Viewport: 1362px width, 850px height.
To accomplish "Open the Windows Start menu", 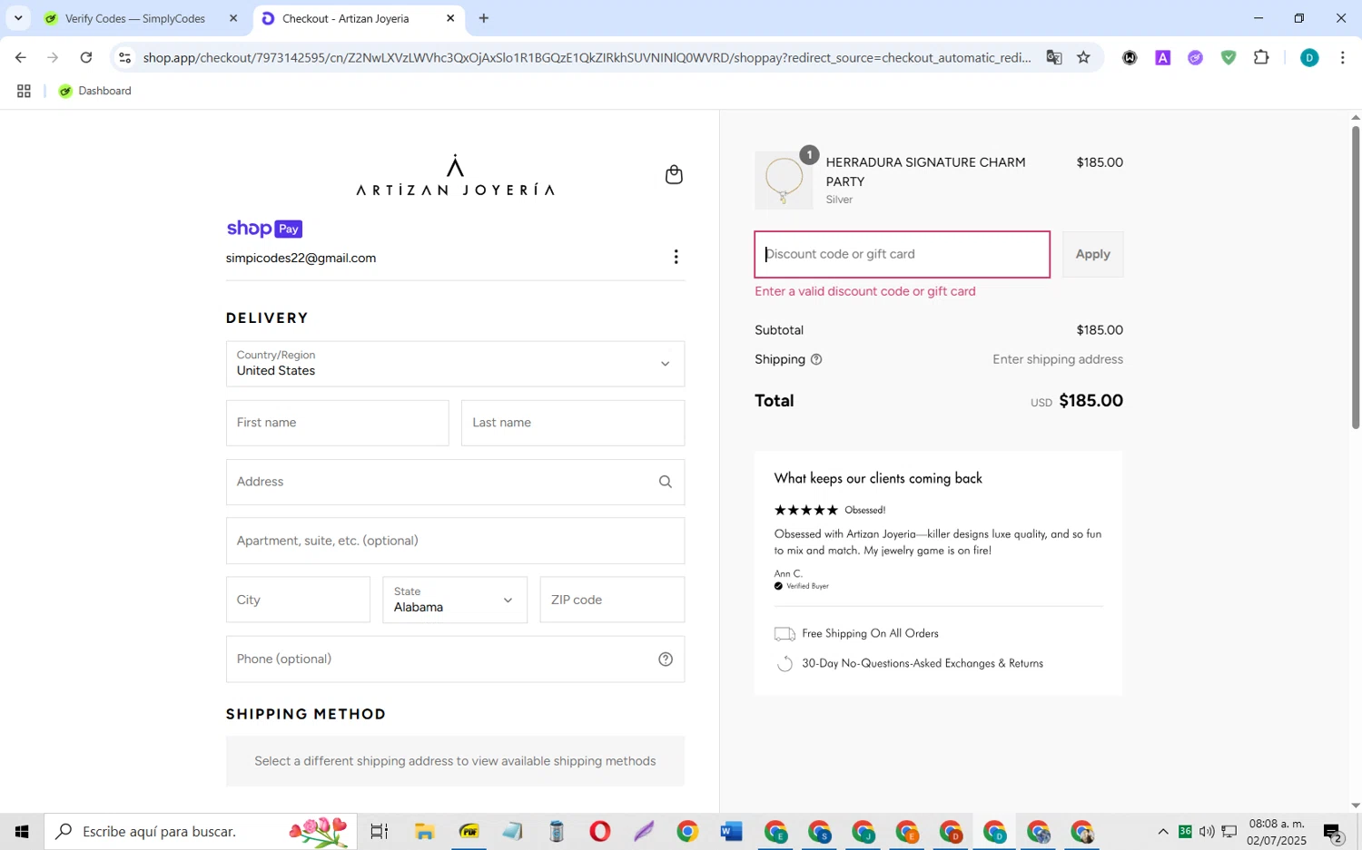I will pyautogui.click(x=22, y=832).
